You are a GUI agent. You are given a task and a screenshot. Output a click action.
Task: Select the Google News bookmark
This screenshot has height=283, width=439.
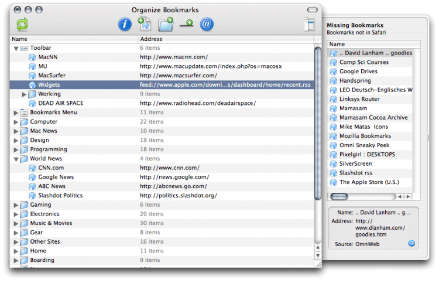pyautogui.click(x=56, y=177)
